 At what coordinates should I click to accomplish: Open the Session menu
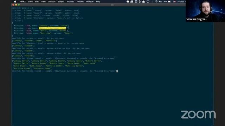click(52, 1)
